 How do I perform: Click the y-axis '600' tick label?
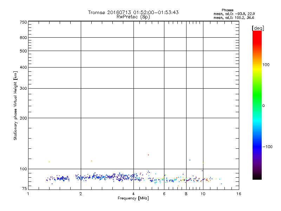[x=23, y=38]
